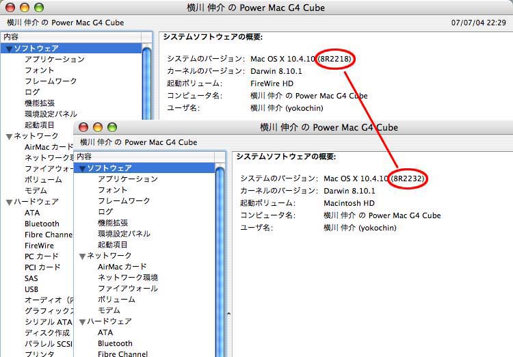The height and width of the screenshot is (357, 513).
Task: Click 内容 column header in front window
Action: 144,157
